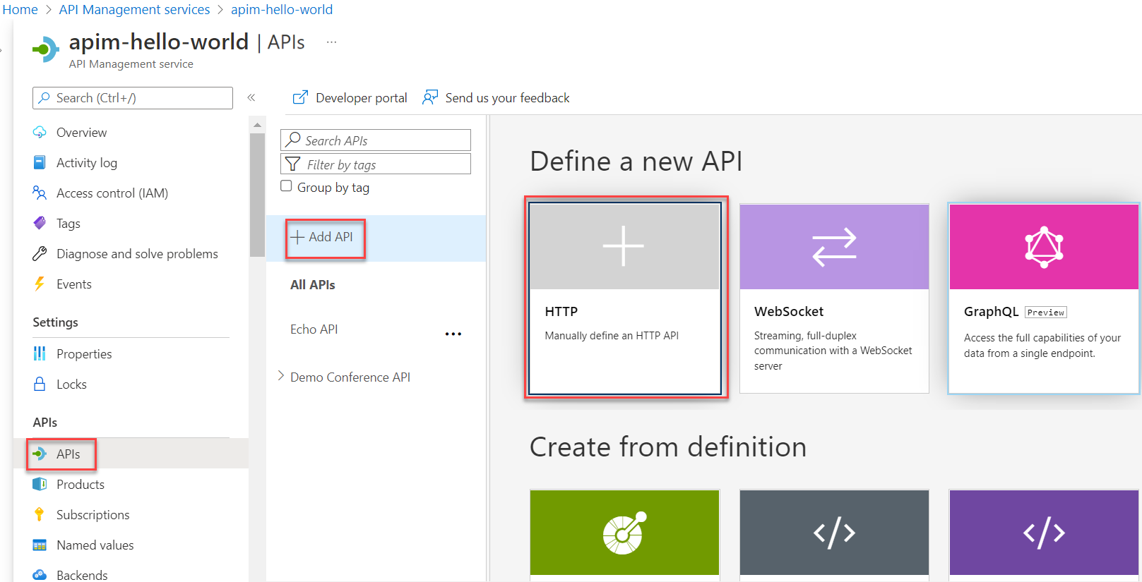Image resolution: width=1142 pixels, height=582 pixels.
Task: Select Tags in the sidebar menu
Action: click(69, 224)
